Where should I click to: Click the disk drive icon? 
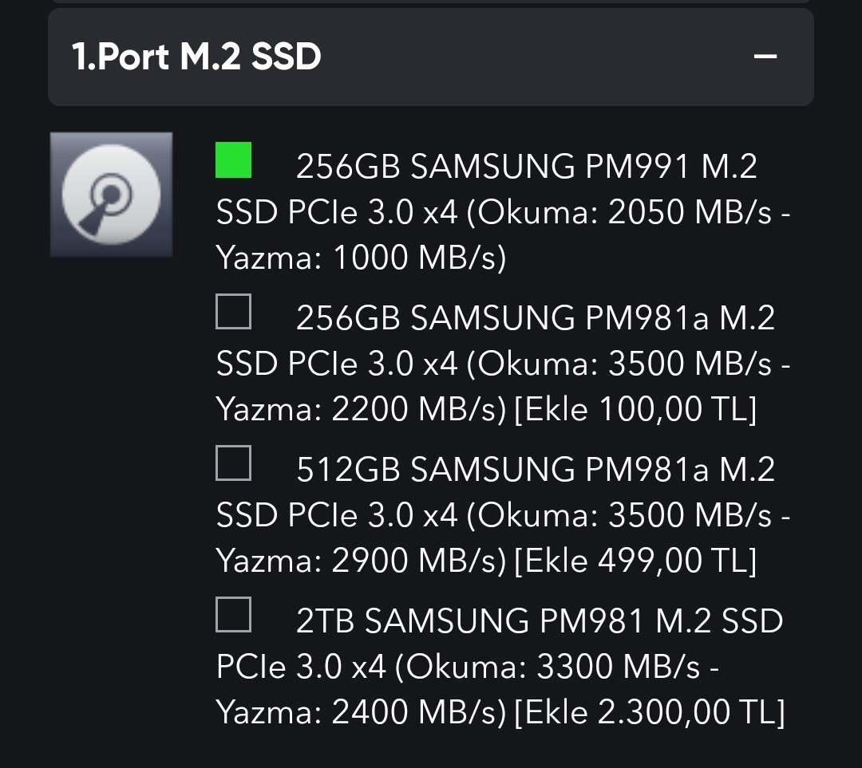(x=111, y=195)
